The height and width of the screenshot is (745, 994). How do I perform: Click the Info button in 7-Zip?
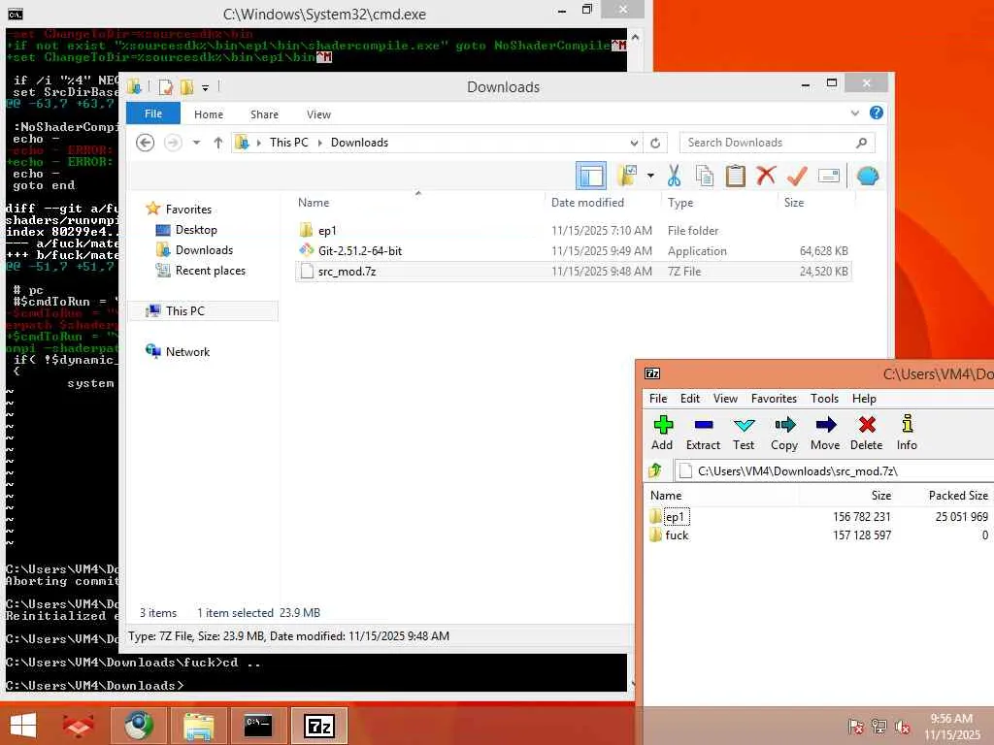tap(908, 434)
